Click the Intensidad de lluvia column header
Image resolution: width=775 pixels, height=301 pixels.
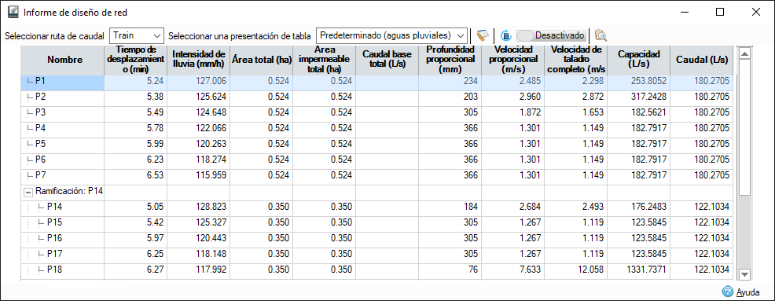[x=199, y=61]
